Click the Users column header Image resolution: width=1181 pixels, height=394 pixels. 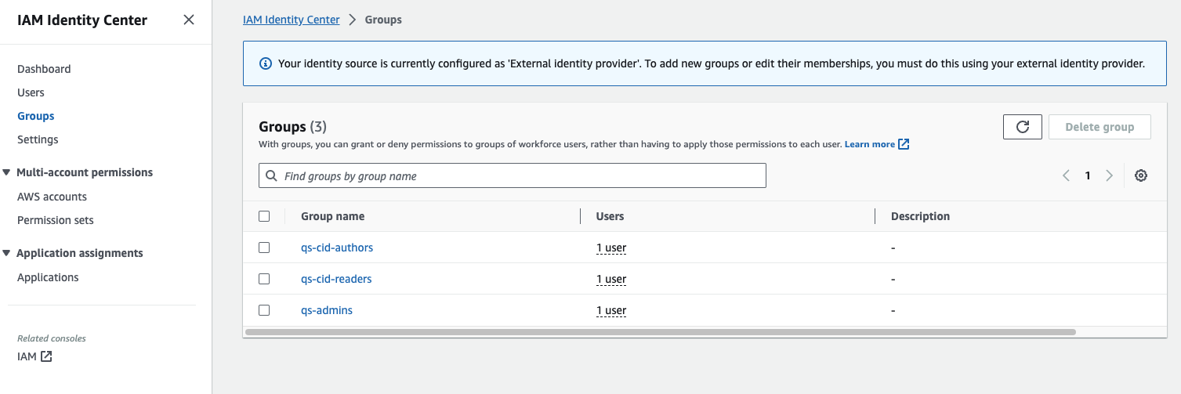click(x=610, y=216)
